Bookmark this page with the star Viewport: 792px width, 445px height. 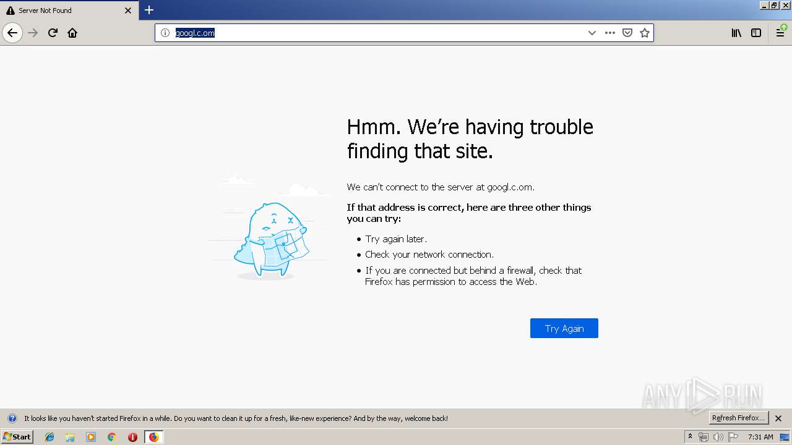[x=645, y=33]
